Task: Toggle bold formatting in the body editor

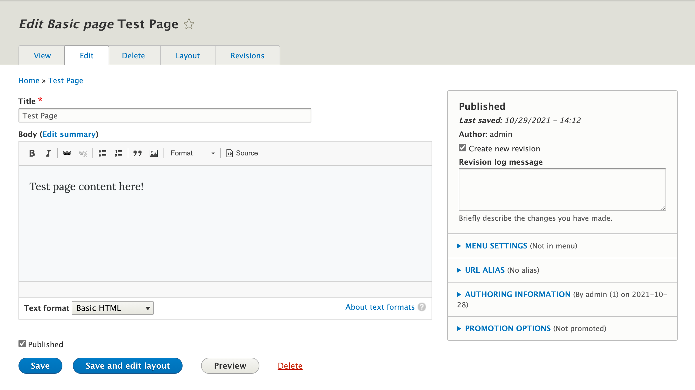Action: point(32,153)
